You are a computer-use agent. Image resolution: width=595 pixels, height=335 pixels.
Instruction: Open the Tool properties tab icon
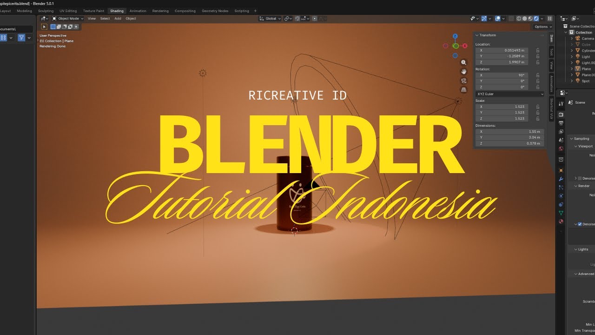[561, 103]
